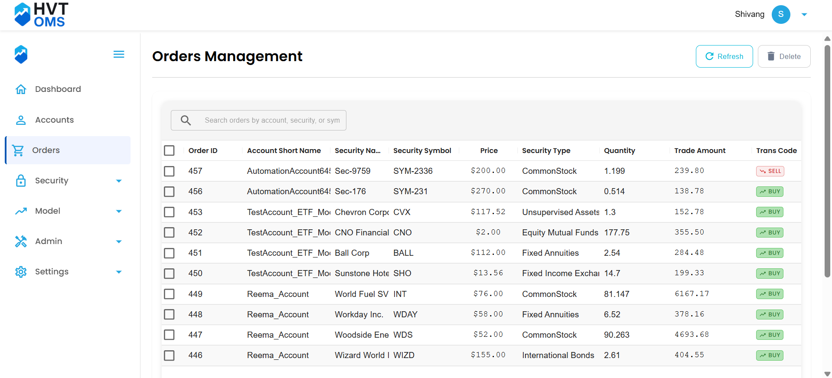
Task: Click the BUY badge on order 453
Action: [x=770, y=212]
